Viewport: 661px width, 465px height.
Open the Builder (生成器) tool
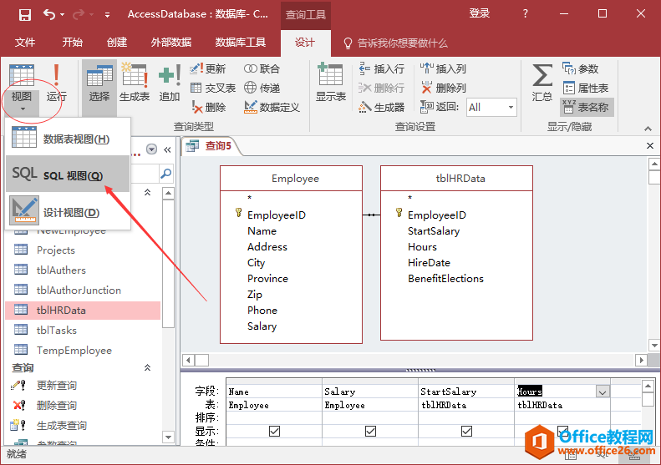pyautogui.click(x=382, y=108)
